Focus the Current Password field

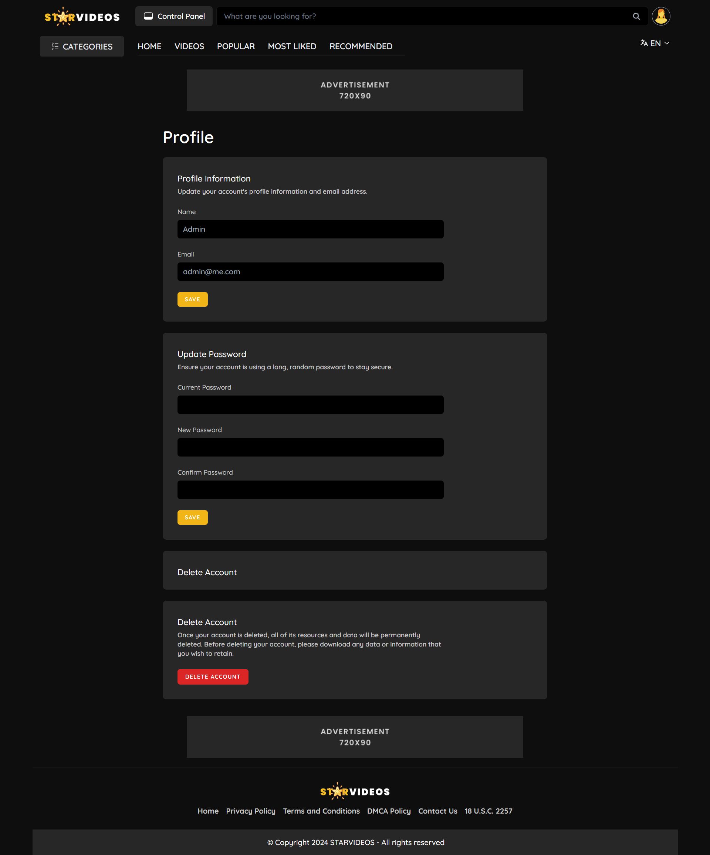[x=310, y=405]
